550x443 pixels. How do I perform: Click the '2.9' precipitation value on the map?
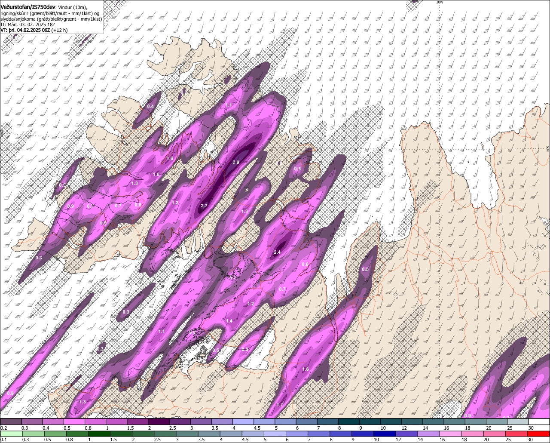(236, 162)
